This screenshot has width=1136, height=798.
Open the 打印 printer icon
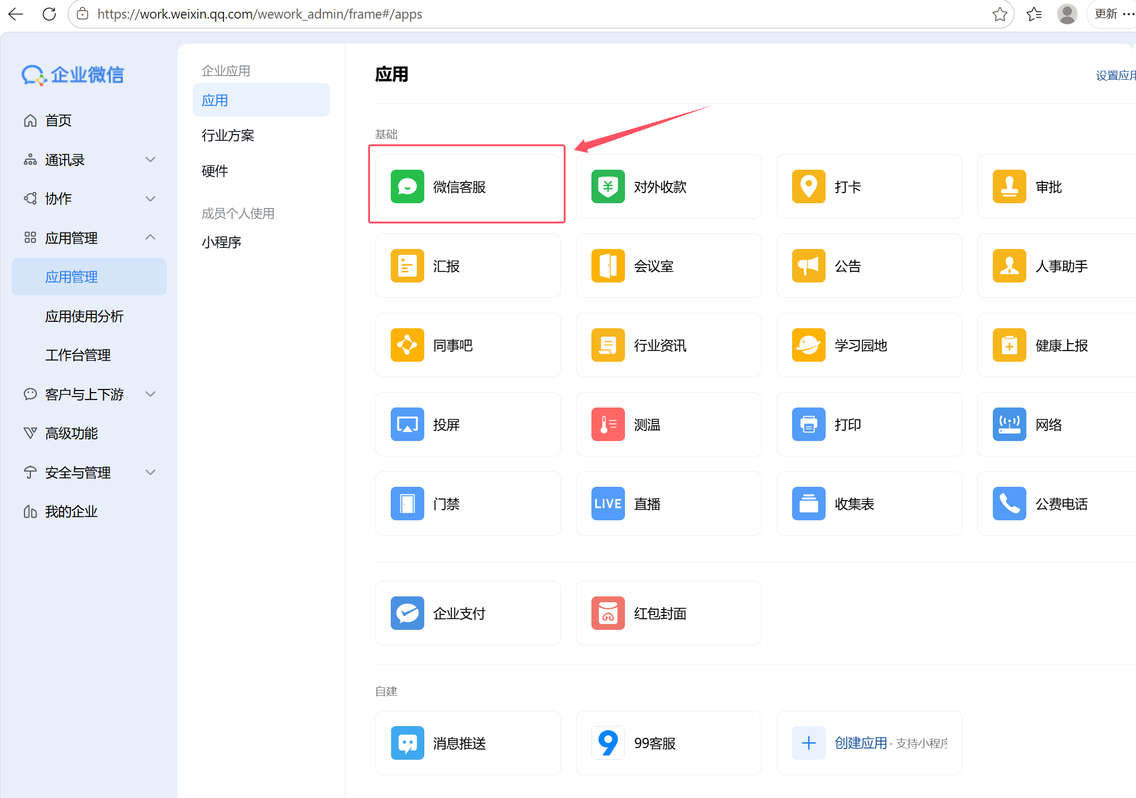809,425
